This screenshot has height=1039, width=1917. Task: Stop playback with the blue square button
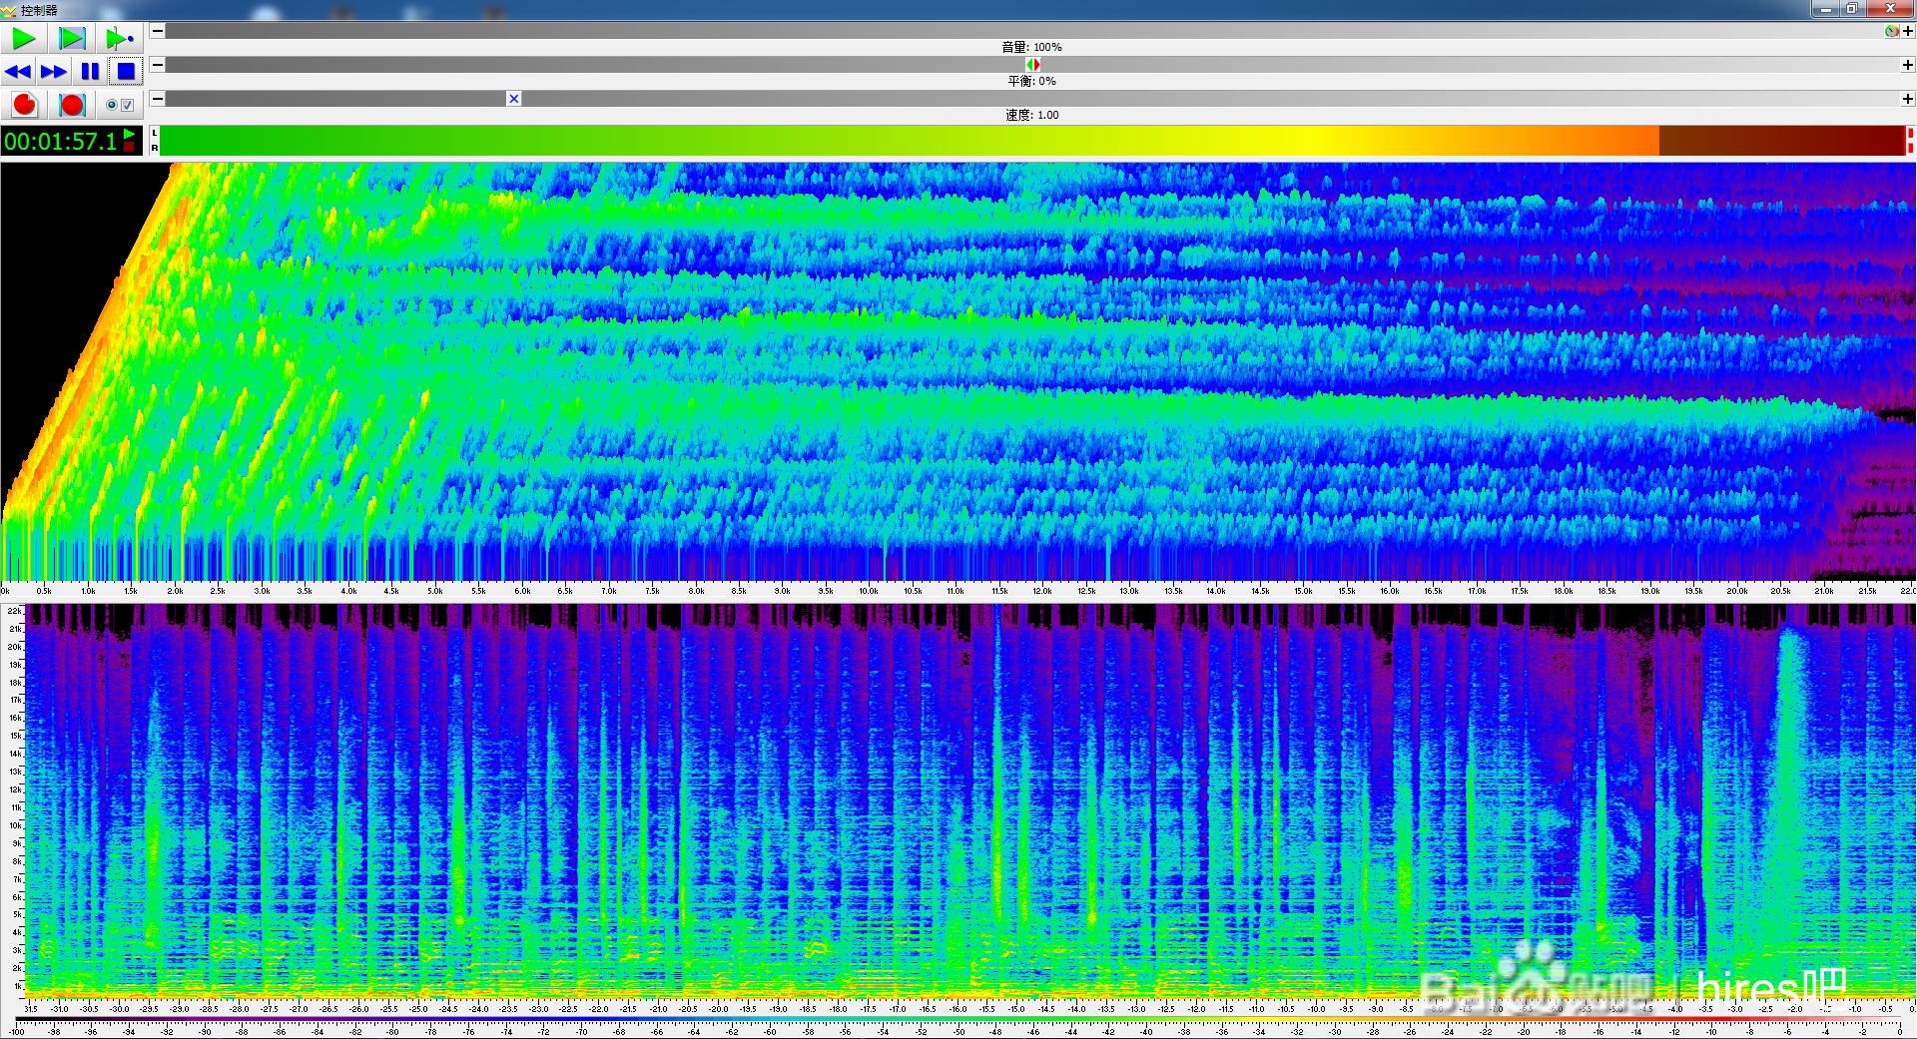tap(126, 72)
